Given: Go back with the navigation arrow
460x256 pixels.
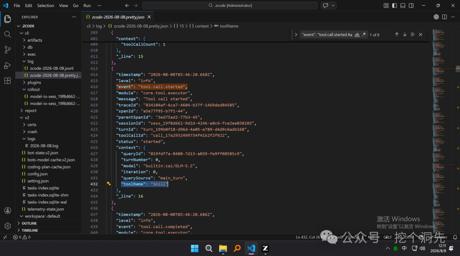Looking at the screenshot, I should 127,5.
